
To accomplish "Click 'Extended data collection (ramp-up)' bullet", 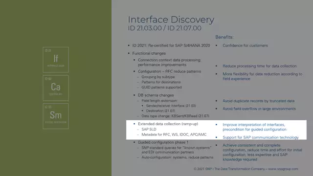I will coord(168,124).
